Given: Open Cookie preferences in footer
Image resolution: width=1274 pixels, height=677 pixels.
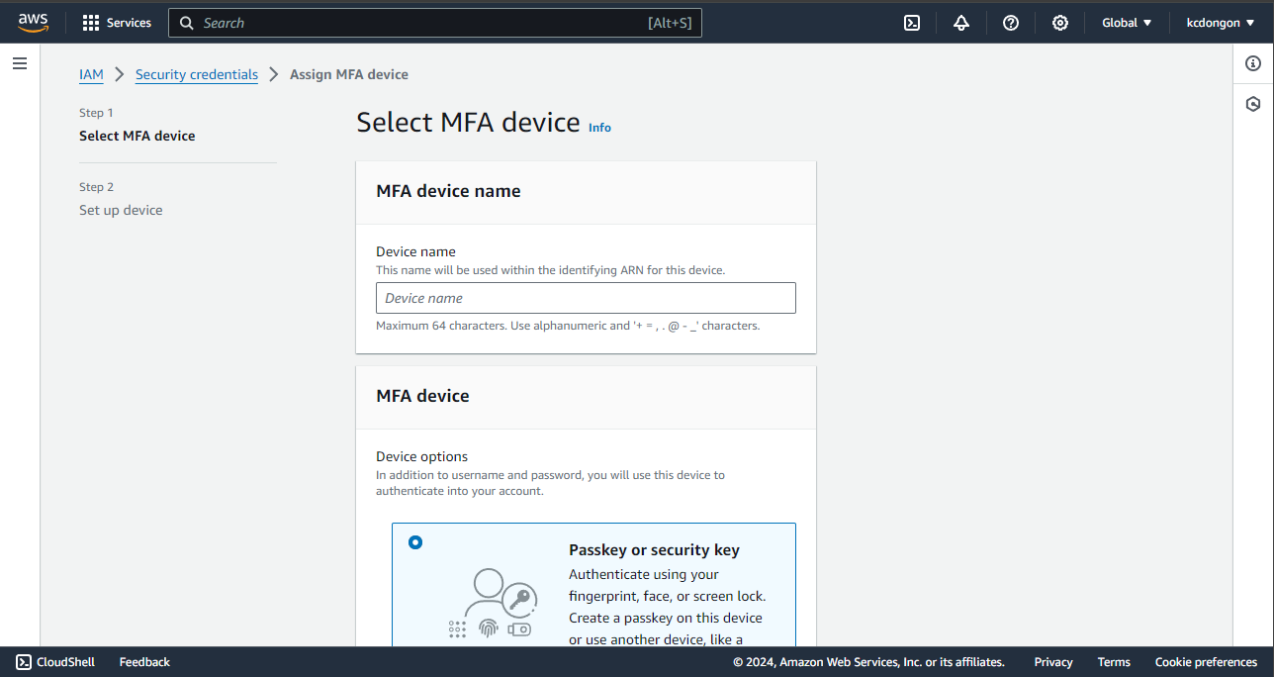Looking at the screenshot, I should [x=1206, y=662].
